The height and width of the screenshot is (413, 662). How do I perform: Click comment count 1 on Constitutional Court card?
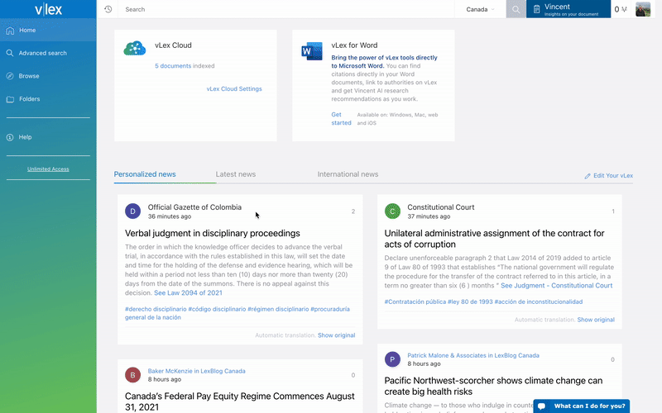pos(613,211)
